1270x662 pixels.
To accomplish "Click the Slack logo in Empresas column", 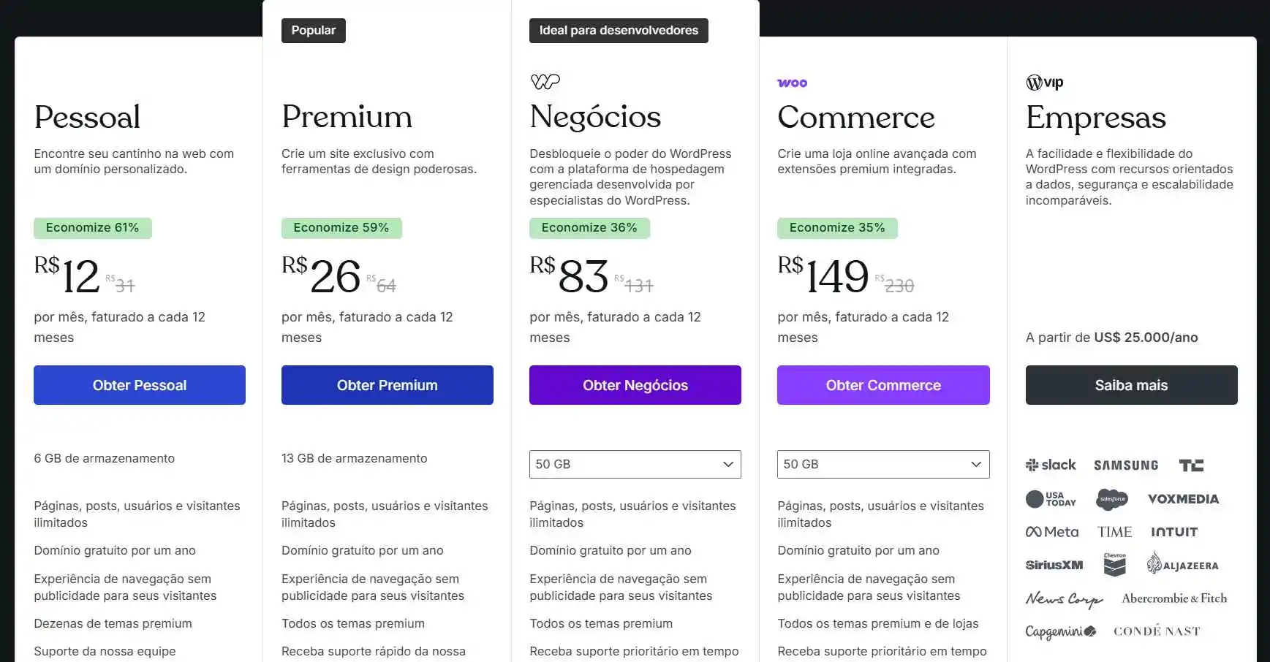I will [1051, 465].
